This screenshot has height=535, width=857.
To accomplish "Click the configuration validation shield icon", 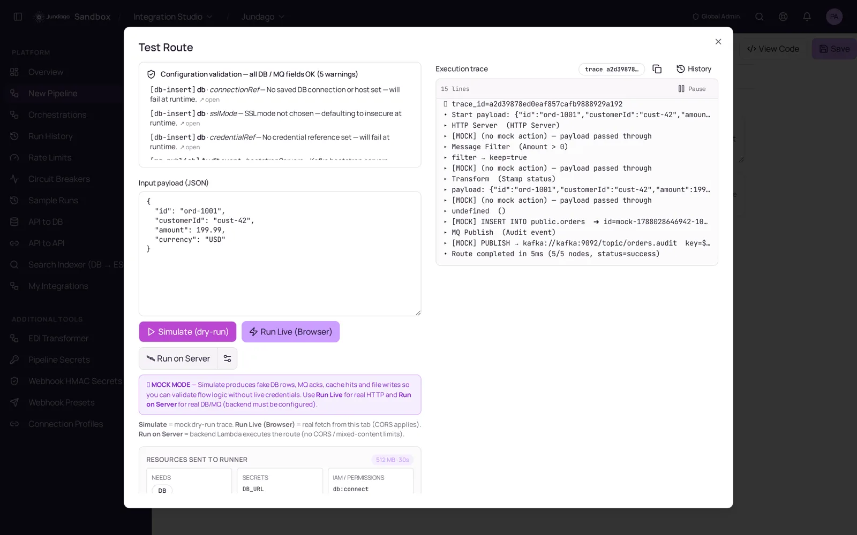I will [x=151, y=74].
